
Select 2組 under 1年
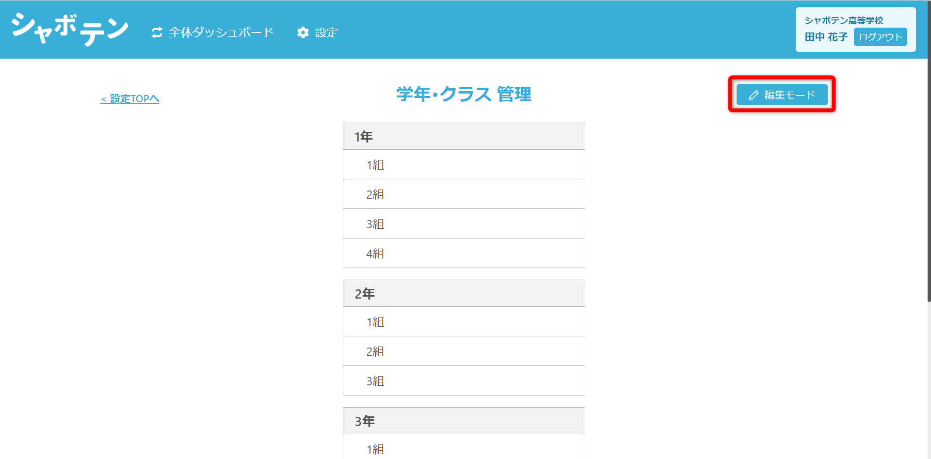click(464, 194)
